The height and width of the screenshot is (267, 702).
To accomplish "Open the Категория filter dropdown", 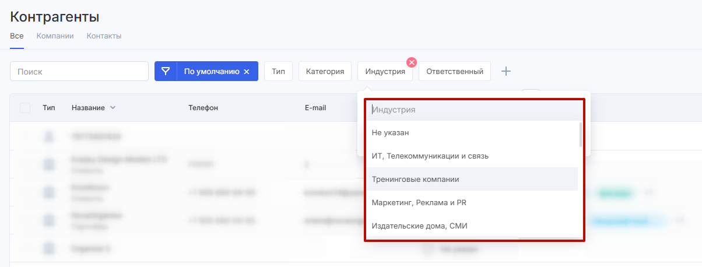I will coord(325,72).
